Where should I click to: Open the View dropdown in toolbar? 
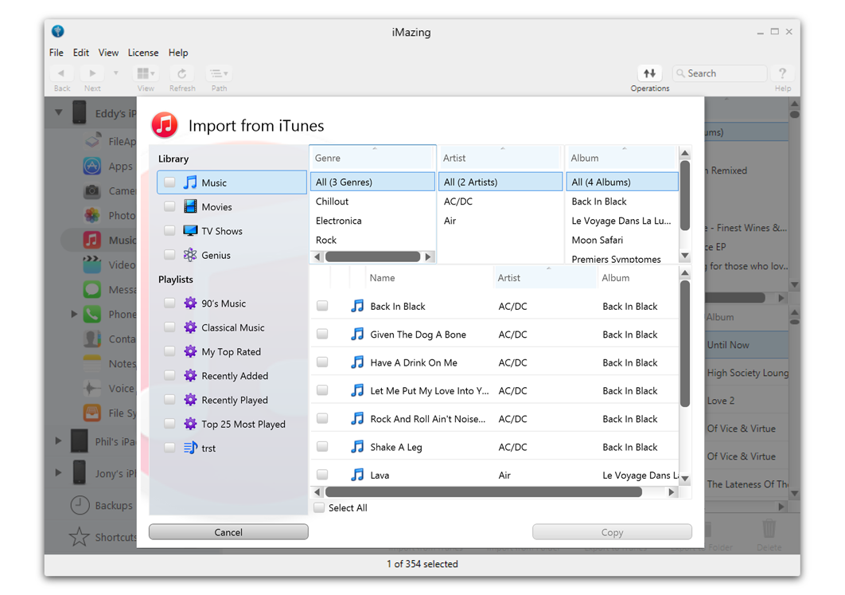pos(146,73)
